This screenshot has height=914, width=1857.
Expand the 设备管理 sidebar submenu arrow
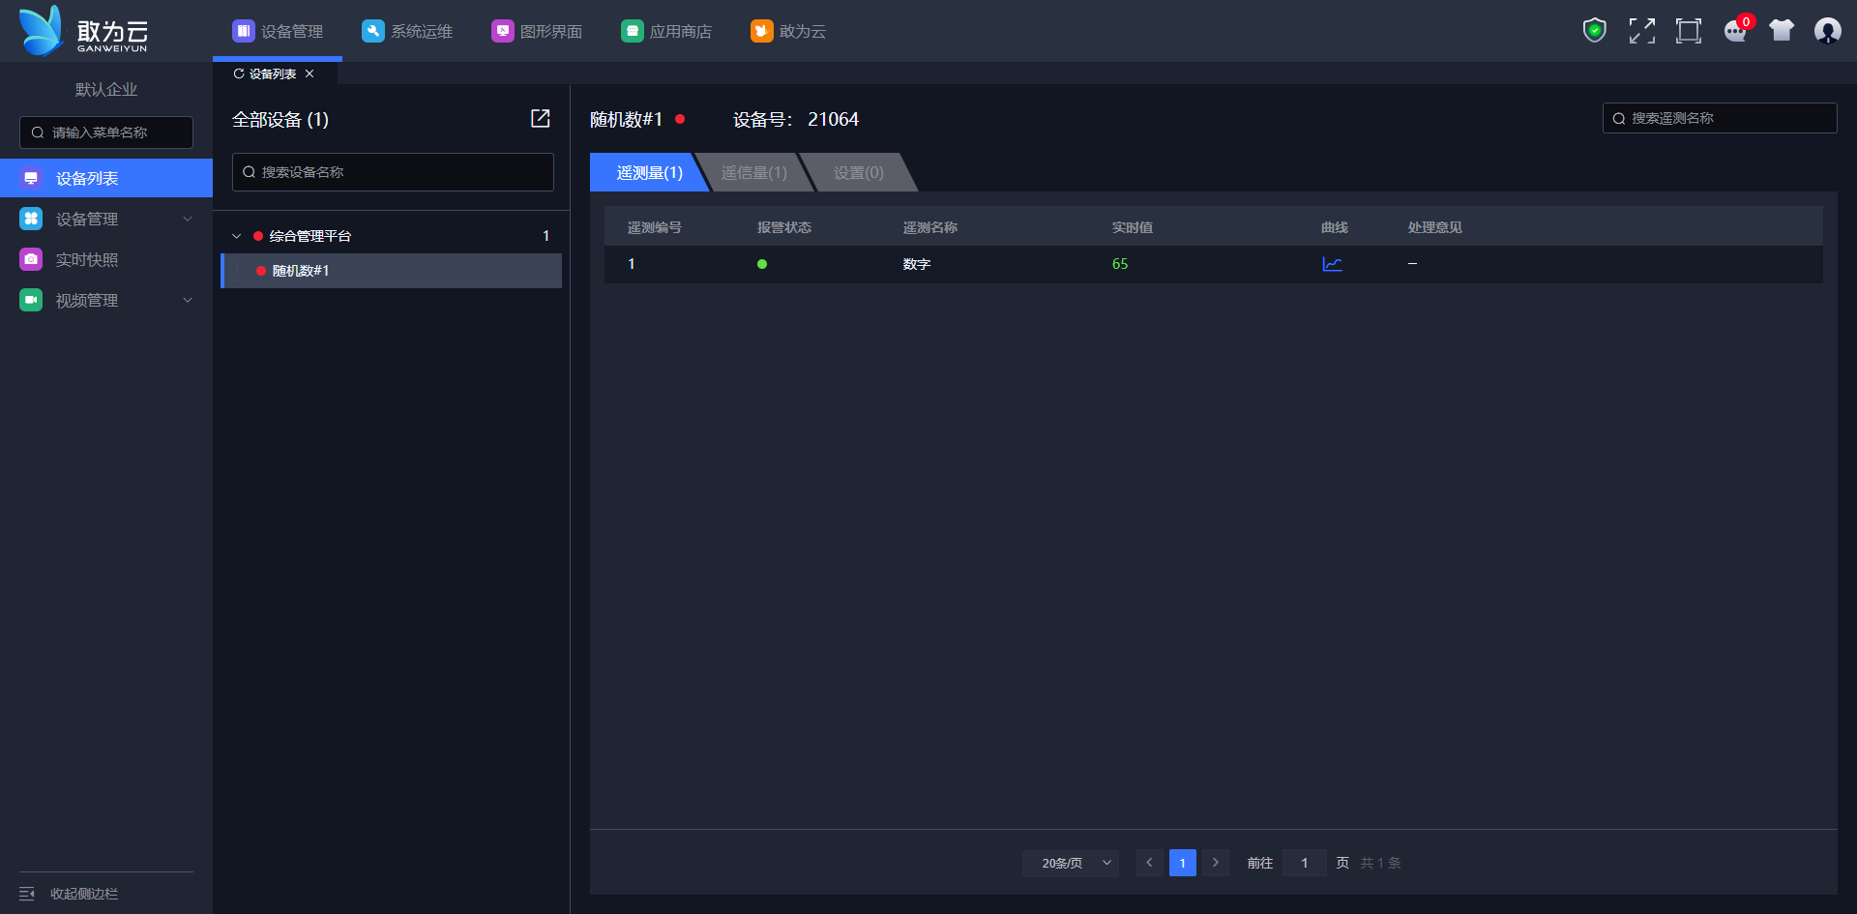[188, 219]
